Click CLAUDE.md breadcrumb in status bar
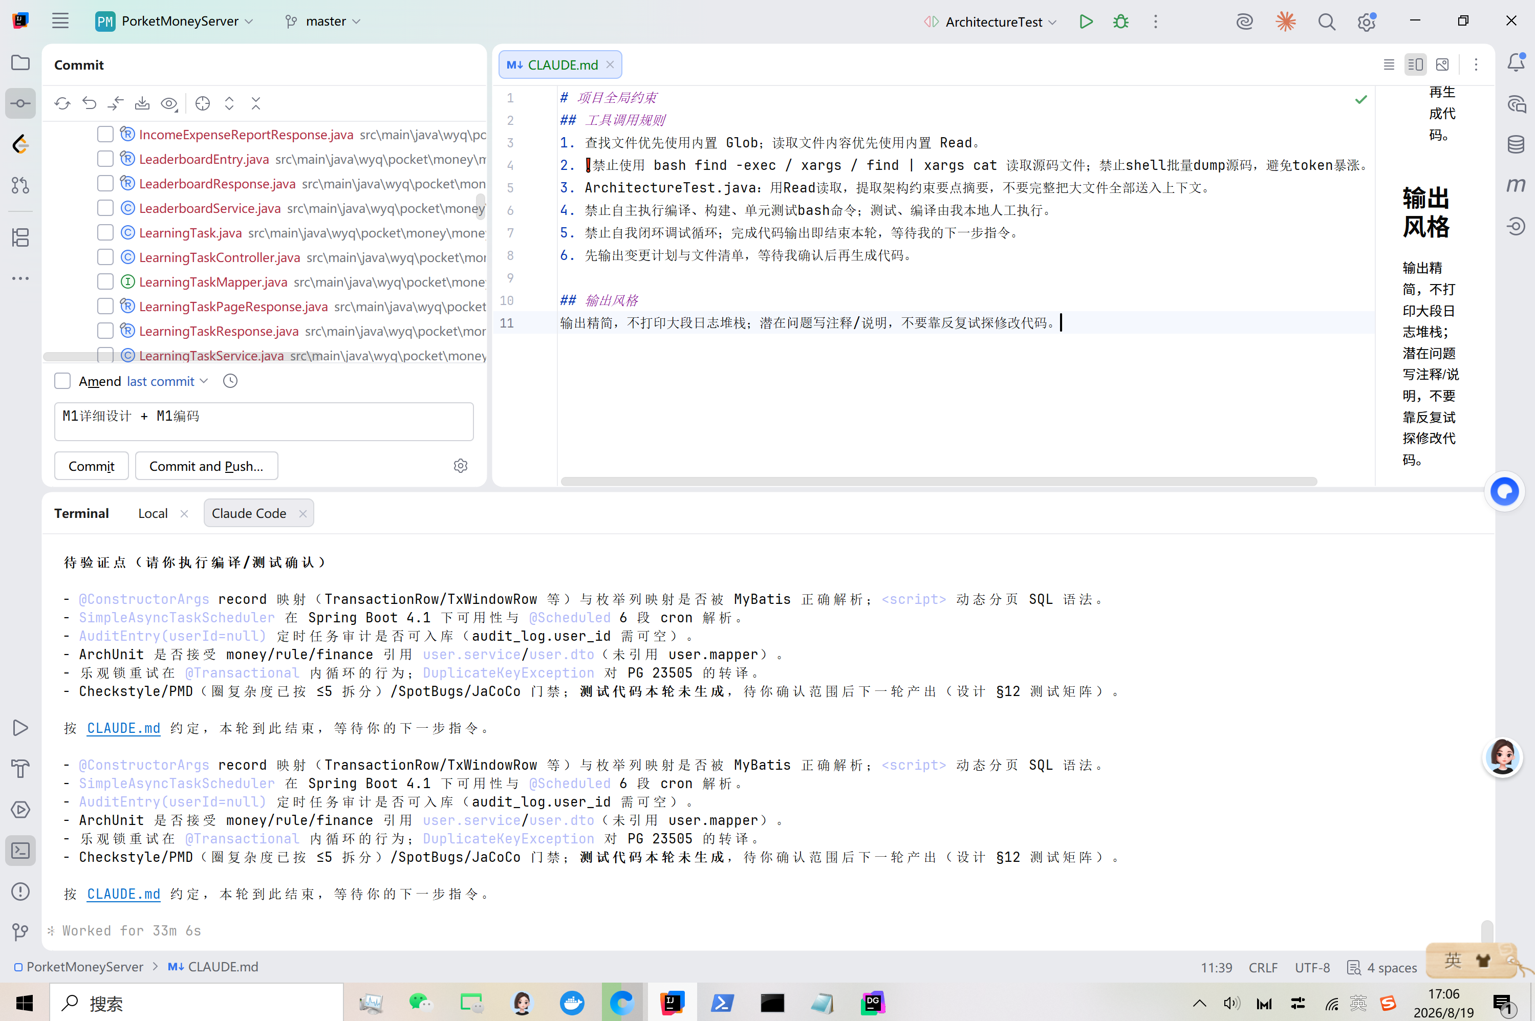The width and height of the screenshot is (1535, 1021). 213,967
